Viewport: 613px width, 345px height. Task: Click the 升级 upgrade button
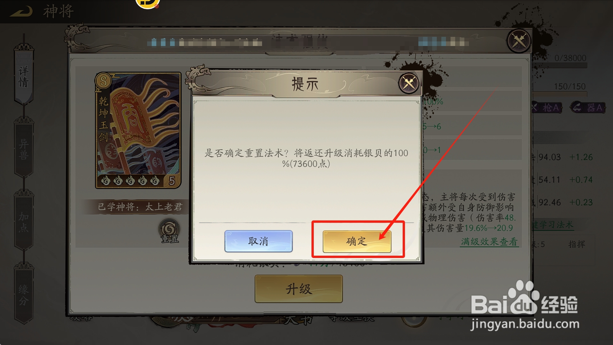298,289
